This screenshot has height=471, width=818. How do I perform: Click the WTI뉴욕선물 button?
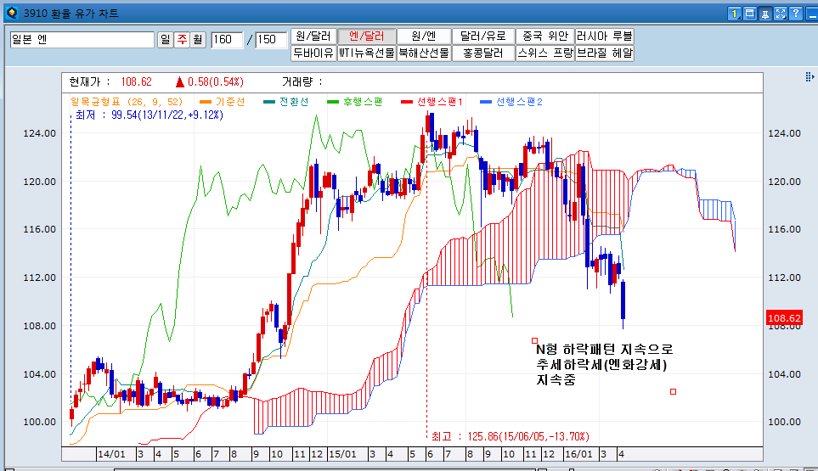click(367, 53)
